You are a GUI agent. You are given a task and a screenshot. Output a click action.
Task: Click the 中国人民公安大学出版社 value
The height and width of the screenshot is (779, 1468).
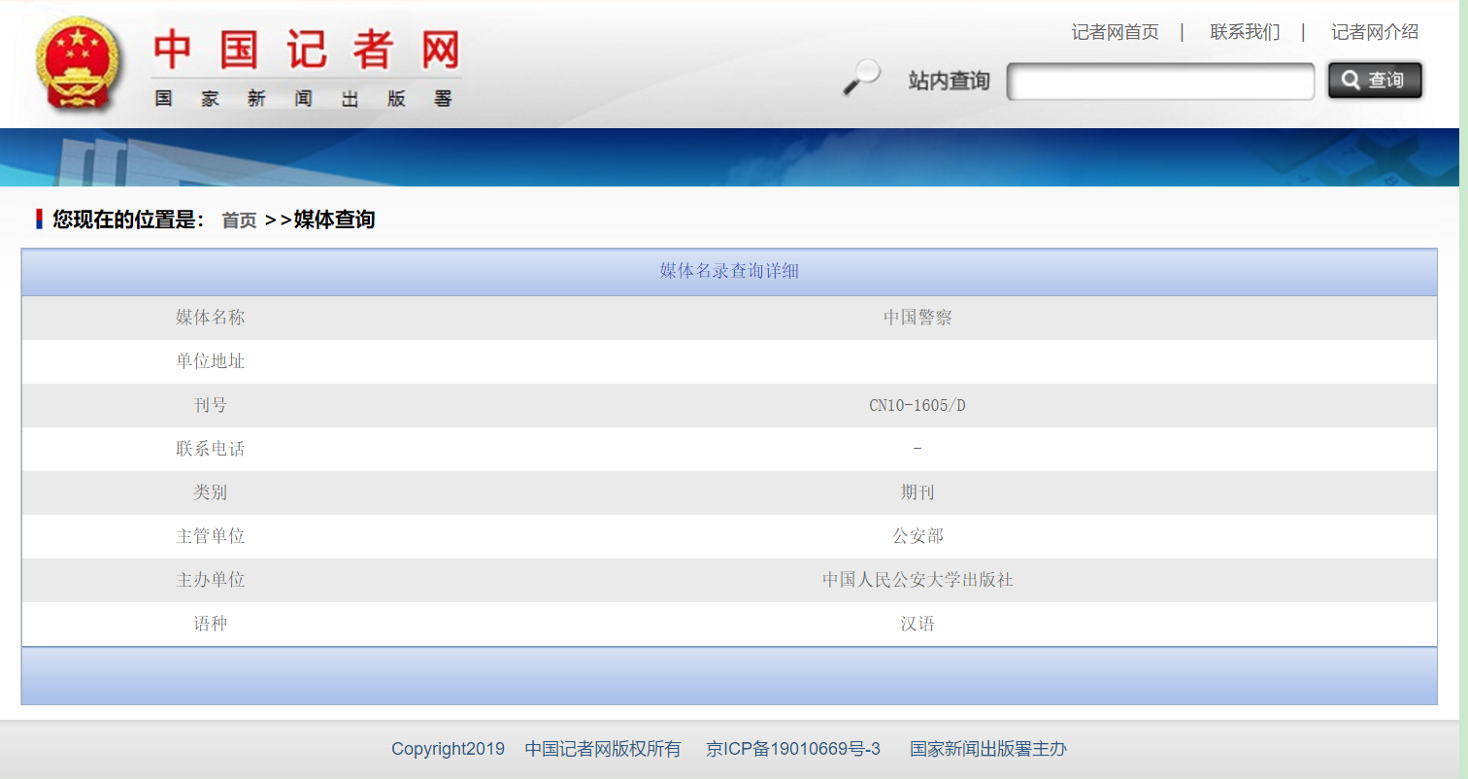(917, 580)
